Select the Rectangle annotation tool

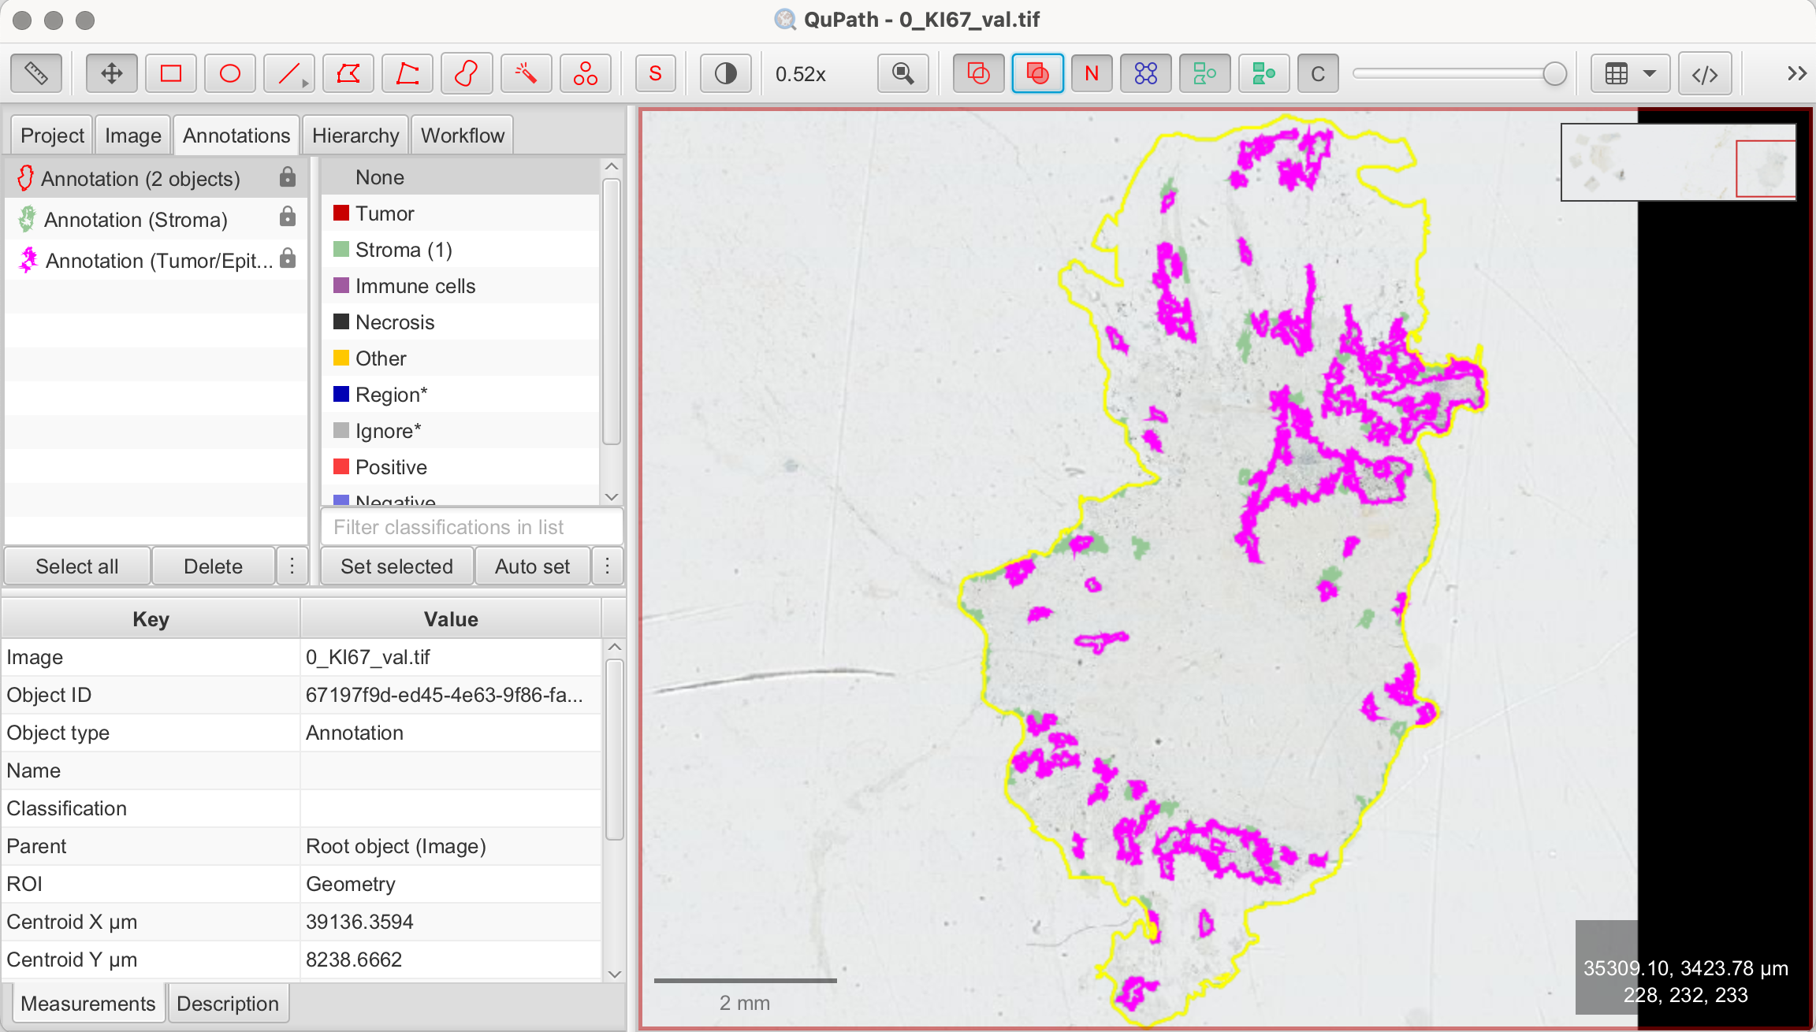point(171,74)
